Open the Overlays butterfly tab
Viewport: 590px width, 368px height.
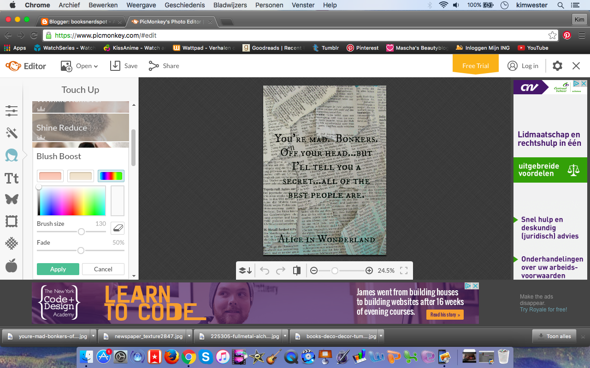click(12, 199)
